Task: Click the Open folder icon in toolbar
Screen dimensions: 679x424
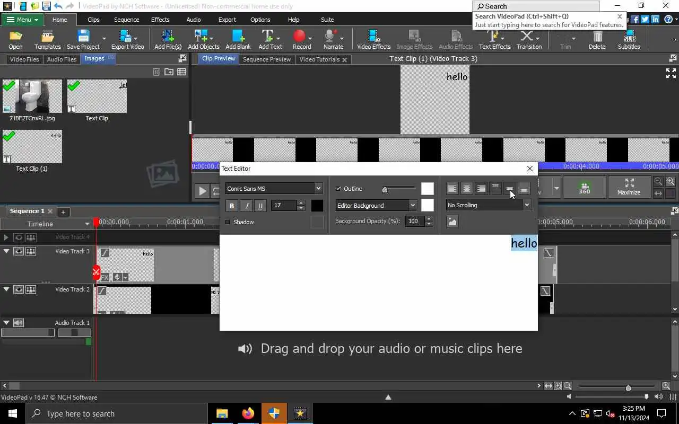Action: click(x=15, y=36)
